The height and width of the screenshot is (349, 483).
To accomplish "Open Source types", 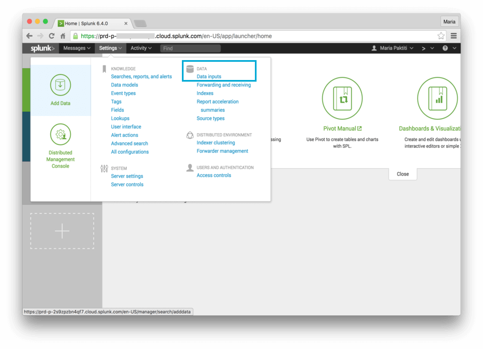I will (x=210, y=118).
